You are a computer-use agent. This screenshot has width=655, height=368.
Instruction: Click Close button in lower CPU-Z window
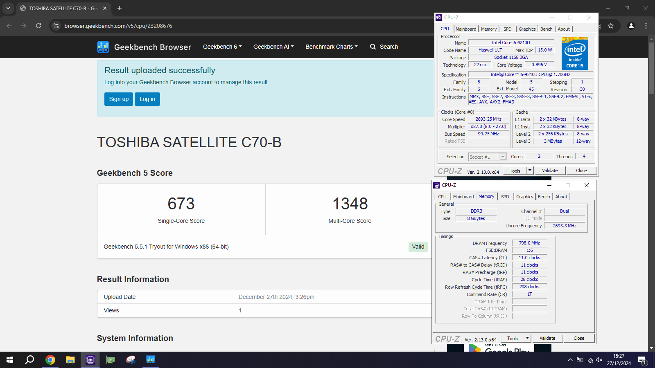tap(579, 338)
